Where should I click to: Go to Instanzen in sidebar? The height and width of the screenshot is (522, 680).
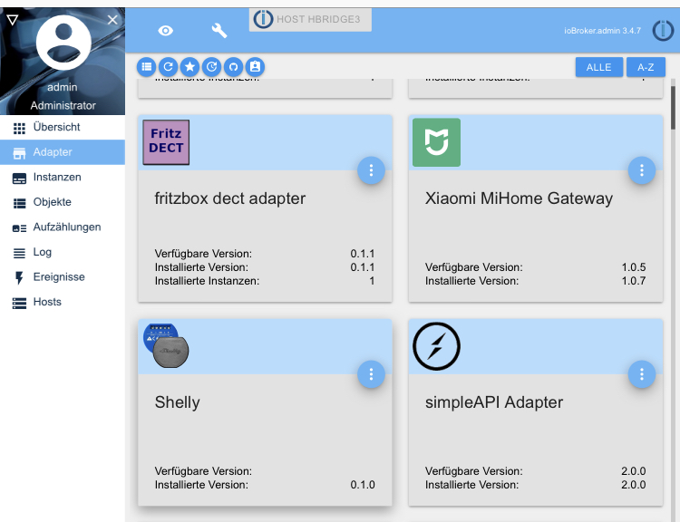[x=56, y=178]
